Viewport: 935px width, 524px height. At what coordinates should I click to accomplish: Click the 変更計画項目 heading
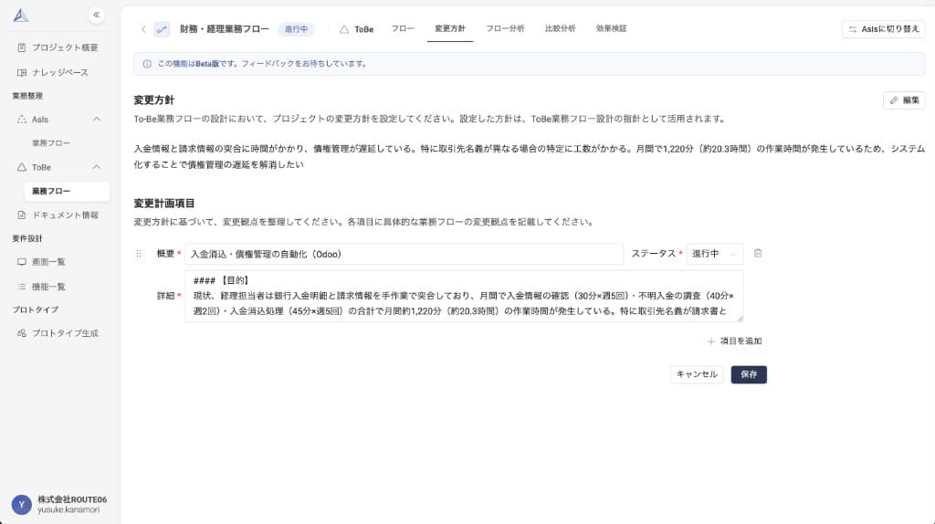pos(164,204)
